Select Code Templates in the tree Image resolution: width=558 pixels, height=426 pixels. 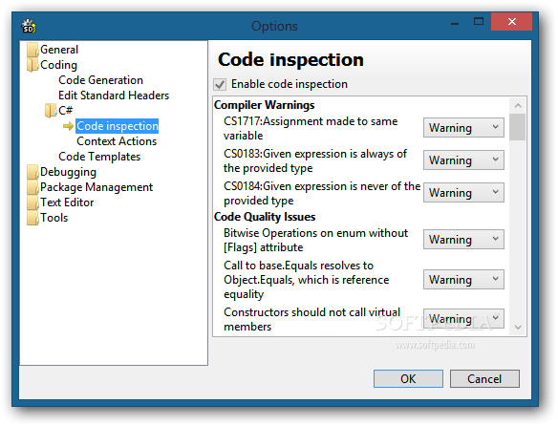coord(99,157)
